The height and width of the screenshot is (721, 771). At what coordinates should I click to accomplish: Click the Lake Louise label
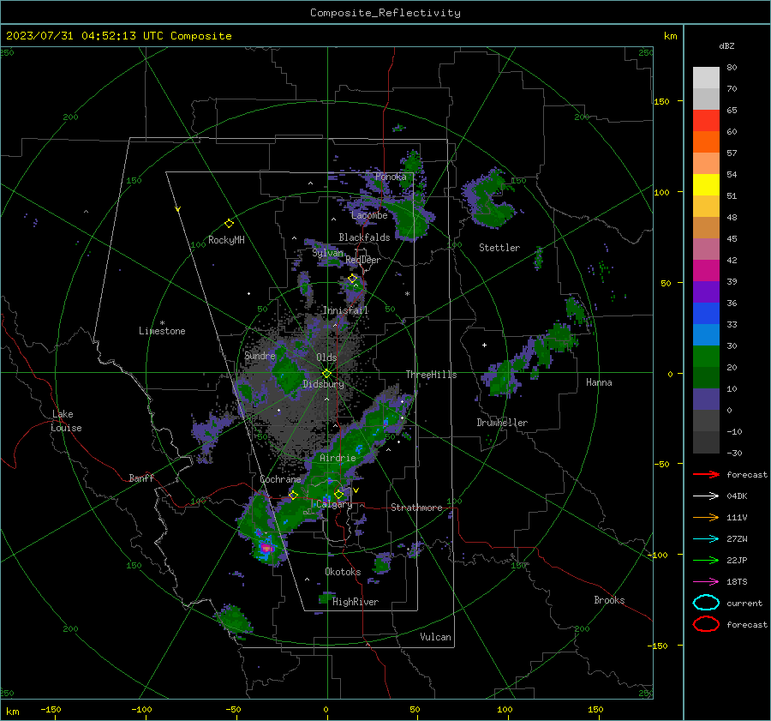pos(66,421)
